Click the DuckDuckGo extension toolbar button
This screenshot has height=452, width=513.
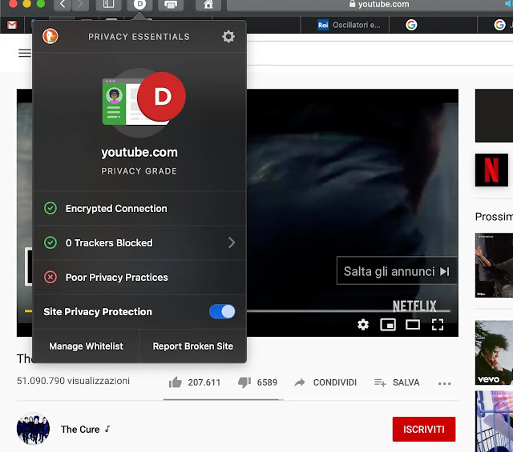coord(139,5)
